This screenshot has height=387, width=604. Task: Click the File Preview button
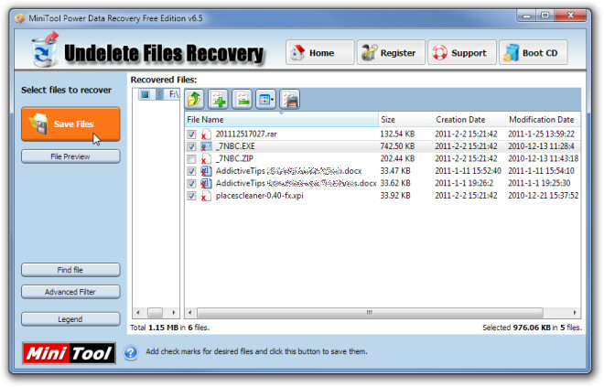pyautogui.click(x=70, y=156)
